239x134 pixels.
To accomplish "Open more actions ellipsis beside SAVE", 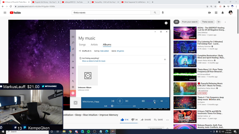I will [168, 120].
